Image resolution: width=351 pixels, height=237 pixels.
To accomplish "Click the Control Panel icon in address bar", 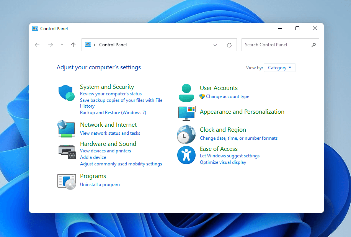I will coord(88,44).
